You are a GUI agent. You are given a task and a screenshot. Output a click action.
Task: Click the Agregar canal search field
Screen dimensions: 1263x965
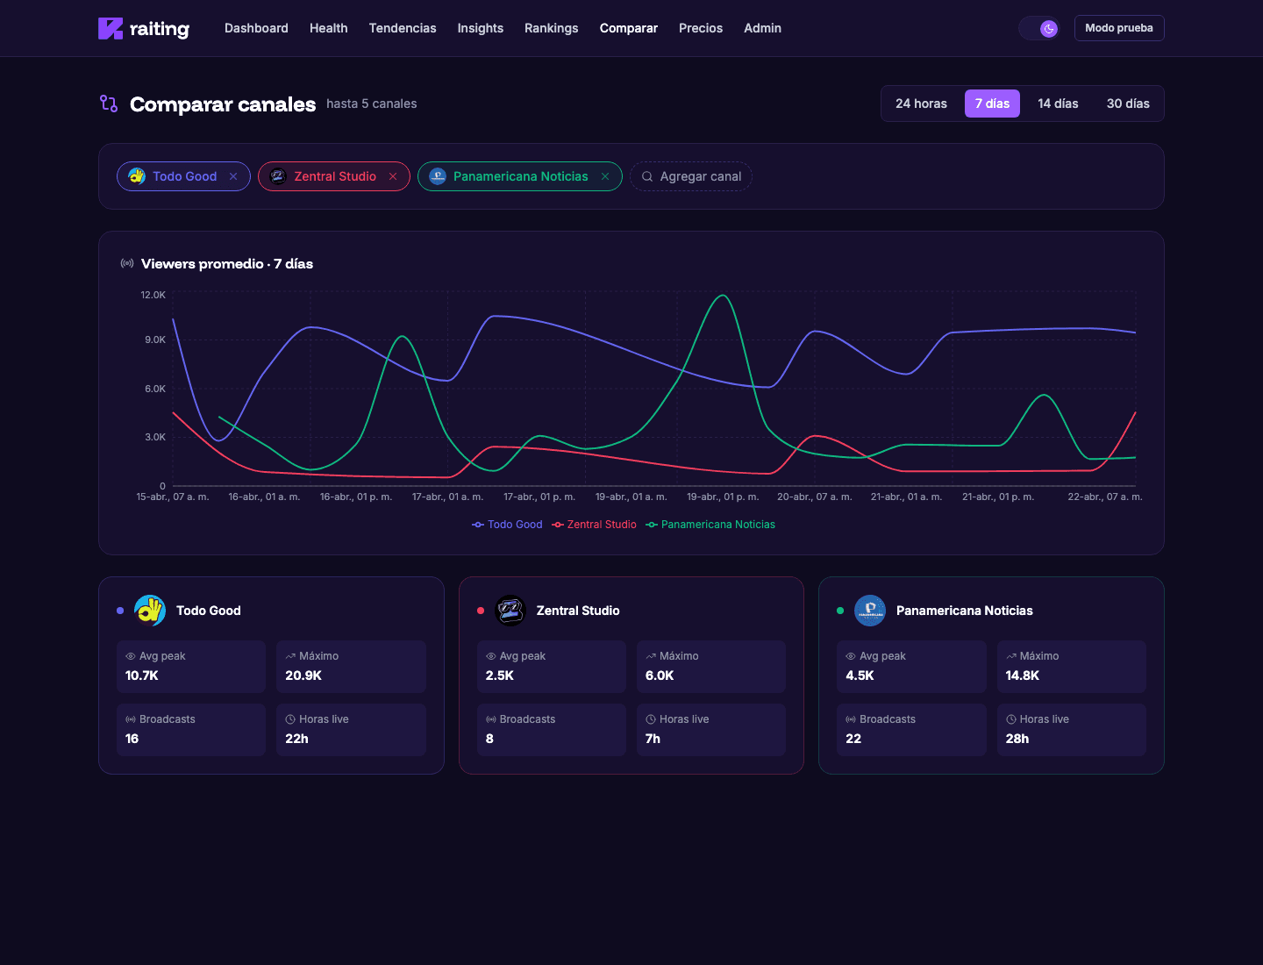click(691, 176)
